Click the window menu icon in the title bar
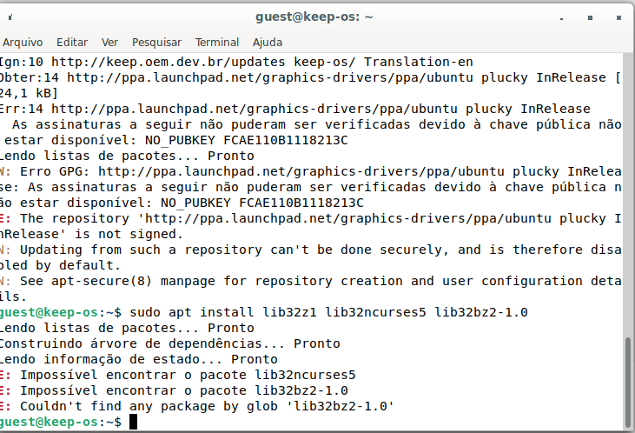Image resolution: width=635 pixels, height=433 pixels. pos(12,16)
